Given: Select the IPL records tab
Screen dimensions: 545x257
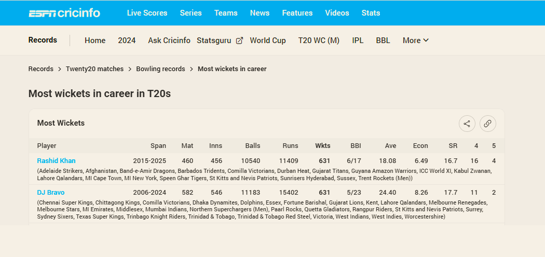Looking at the screenshot, I should coord(358,40).
